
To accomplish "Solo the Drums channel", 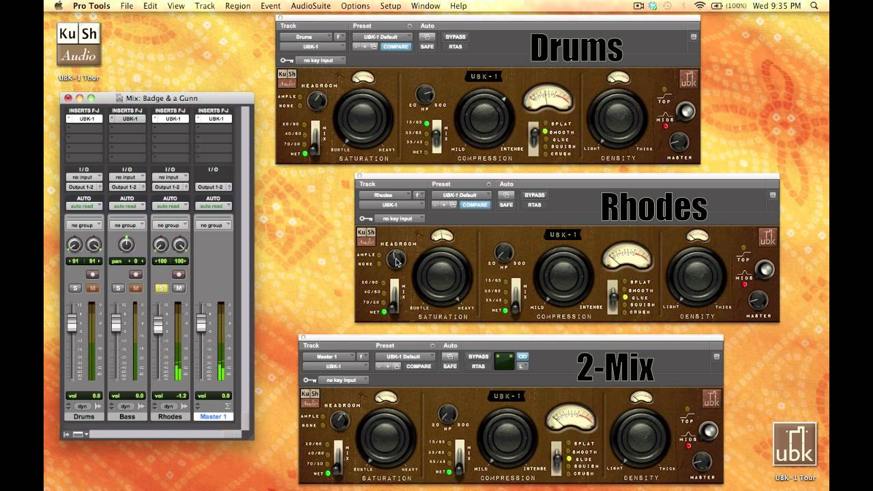I will (x=75, y=288).
